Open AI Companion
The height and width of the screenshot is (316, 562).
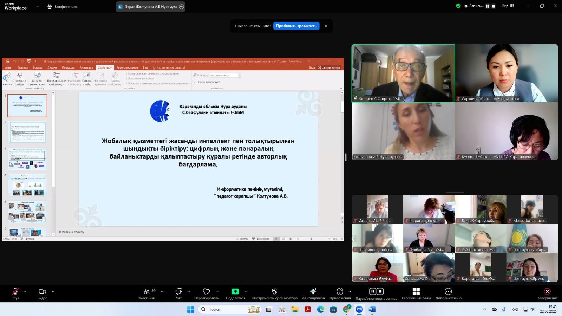pos(313,294)
